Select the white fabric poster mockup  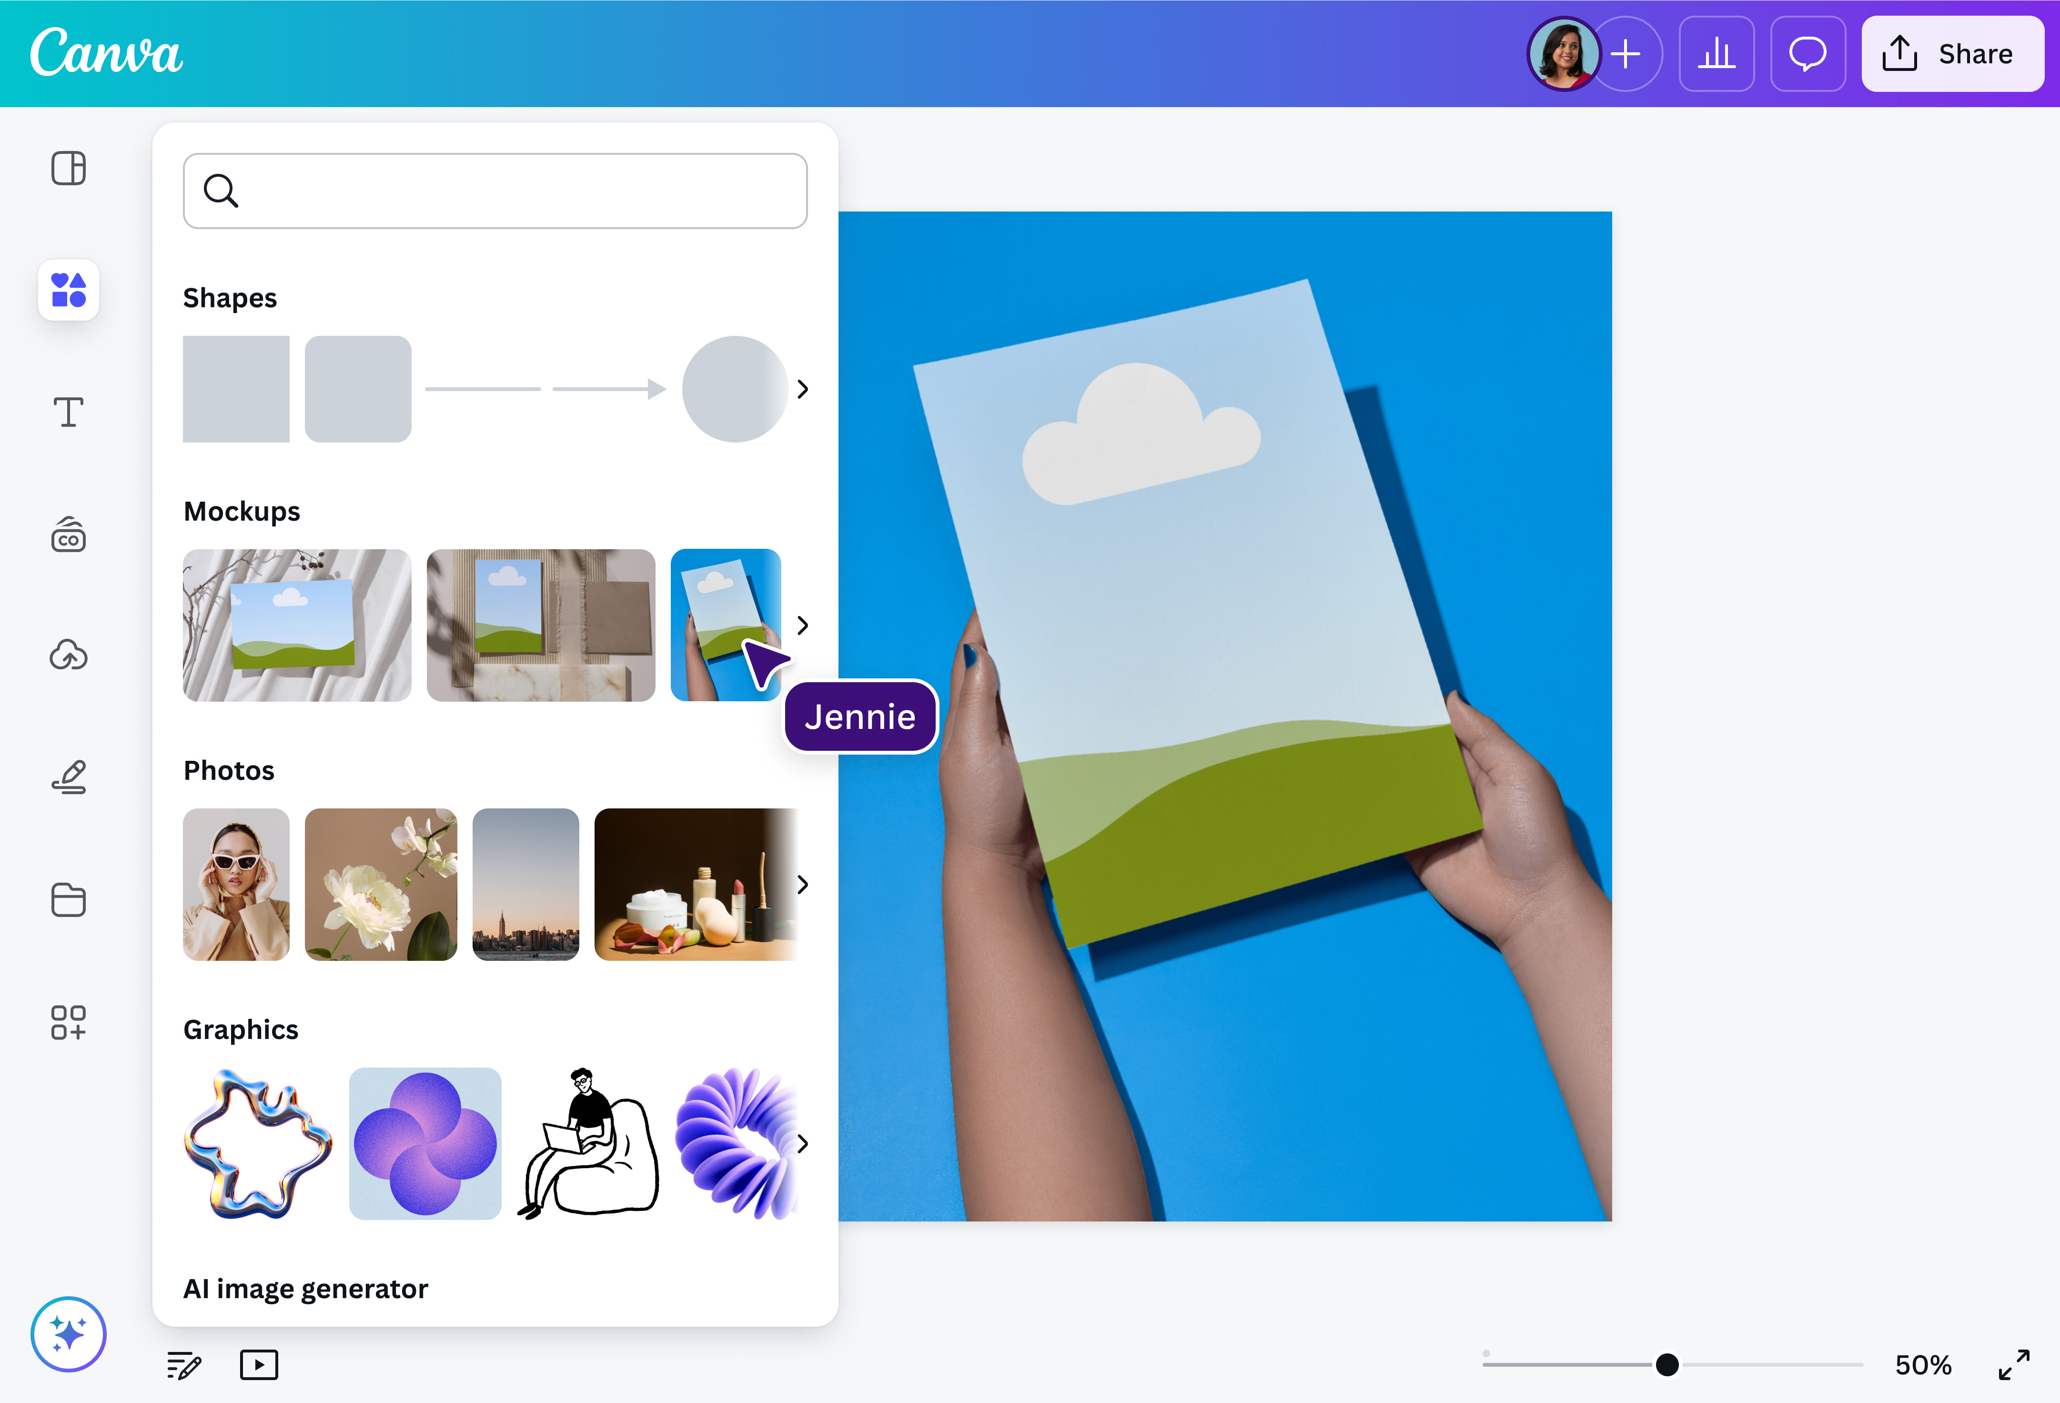click(297, 625)
